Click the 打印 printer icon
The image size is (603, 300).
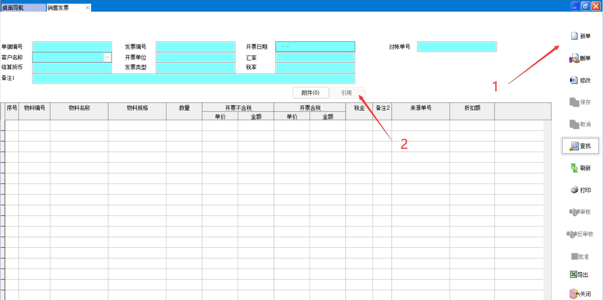[574, 190]
